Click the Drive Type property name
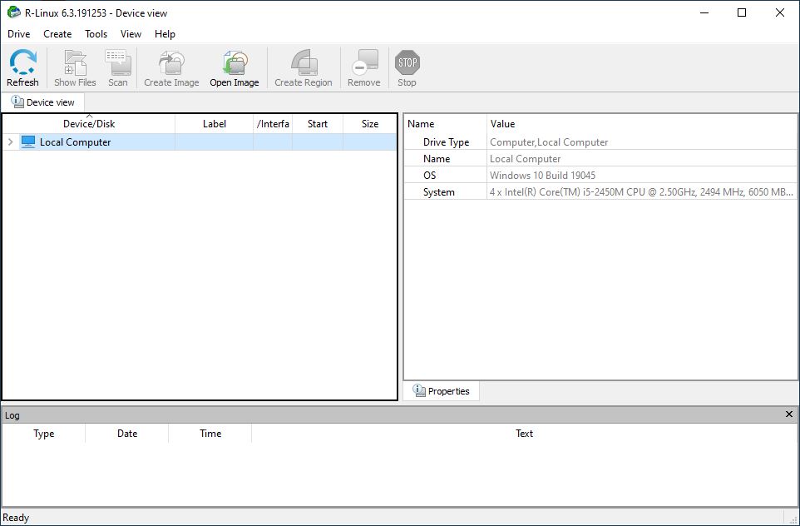 (446, 142)
